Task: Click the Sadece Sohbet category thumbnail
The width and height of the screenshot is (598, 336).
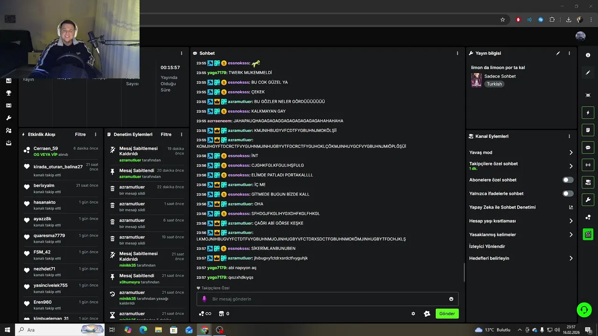Action: click(x=476, y=80)
